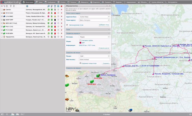The image size is (192, 116).
Task: Collapse the Поиск точек по адресу section
Action: [88, 13]
